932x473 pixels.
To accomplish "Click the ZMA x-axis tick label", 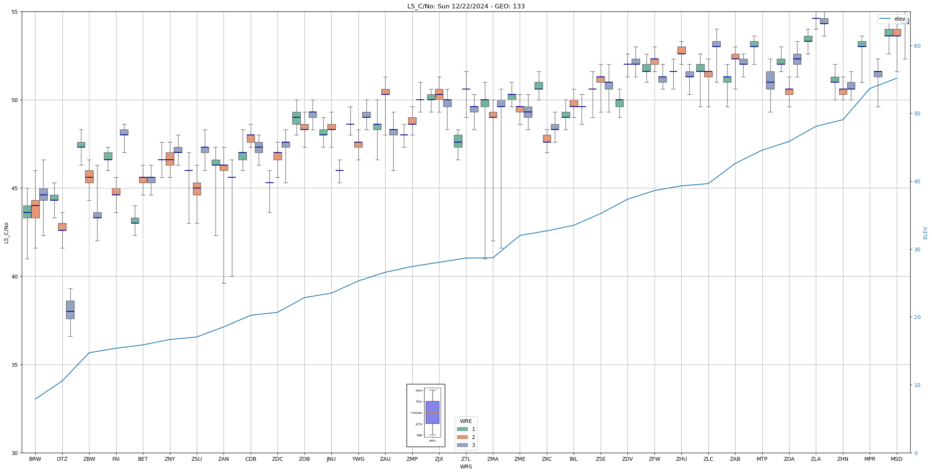I will (x=493, y=459).
